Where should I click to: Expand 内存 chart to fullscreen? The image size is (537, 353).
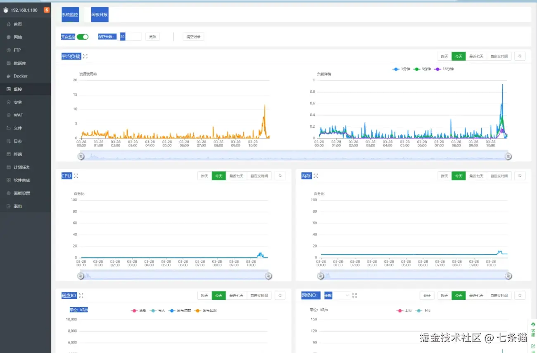click(316, 176)
